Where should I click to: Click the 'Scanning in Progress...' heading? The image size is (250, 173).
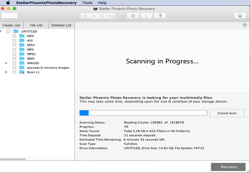(162, 61)
